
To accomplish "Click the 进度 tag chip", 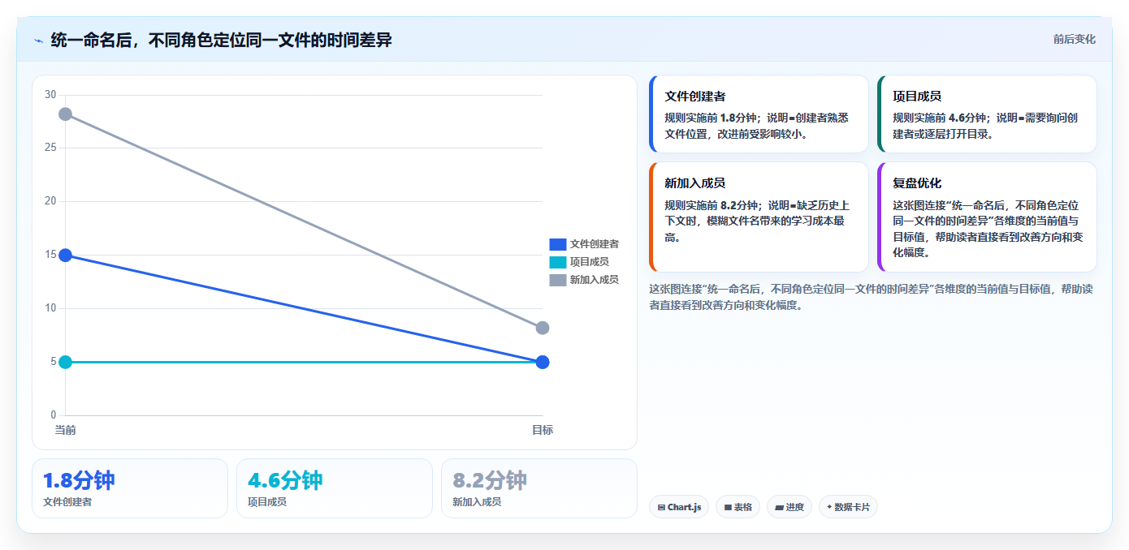I will 789,507.
